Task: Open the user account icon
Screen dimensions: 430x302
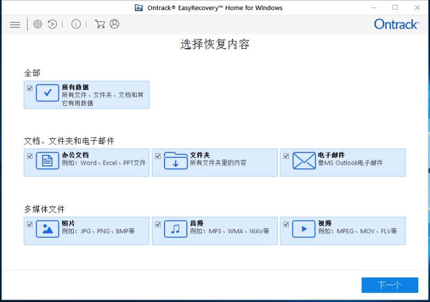Action: (x=115, y=24)
